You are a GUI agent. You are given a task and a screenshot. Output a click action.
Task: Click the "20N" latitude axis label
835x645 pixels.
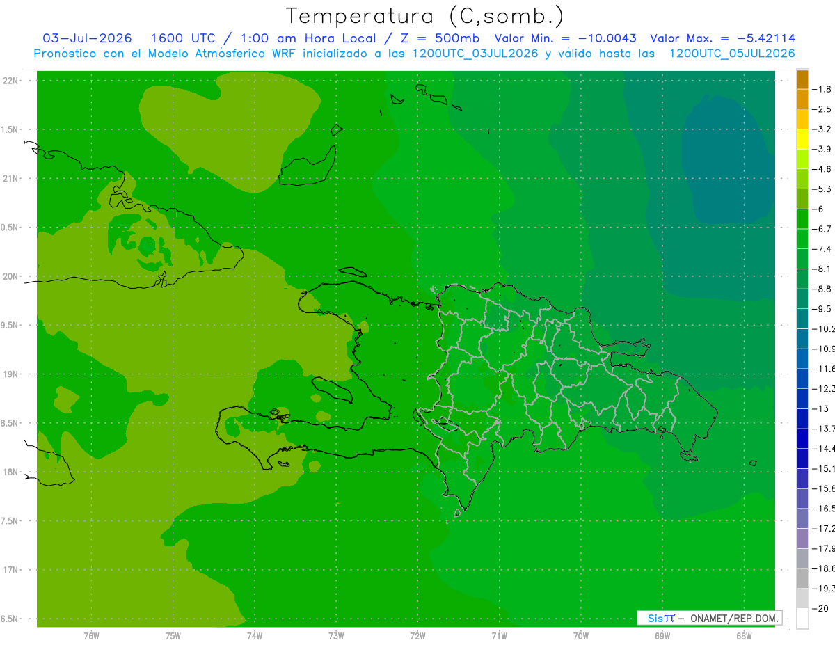click(x=10, y=276)
